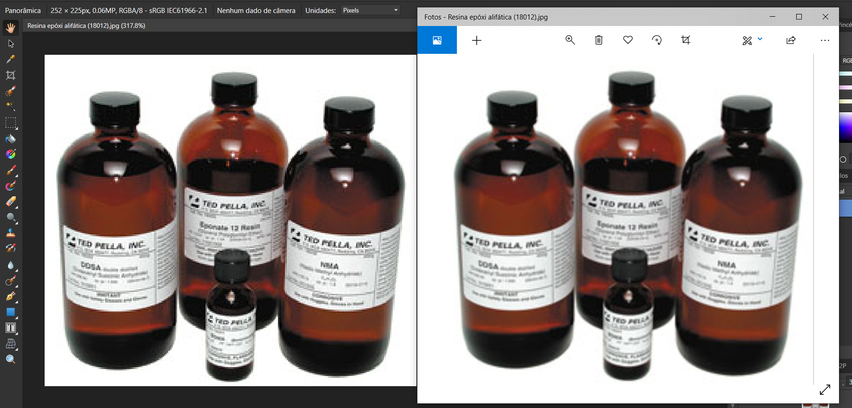The height and width of the screenshot is (408, 852).
Task: Select the Gradient color wheel tool
Action: coord(11,154)
